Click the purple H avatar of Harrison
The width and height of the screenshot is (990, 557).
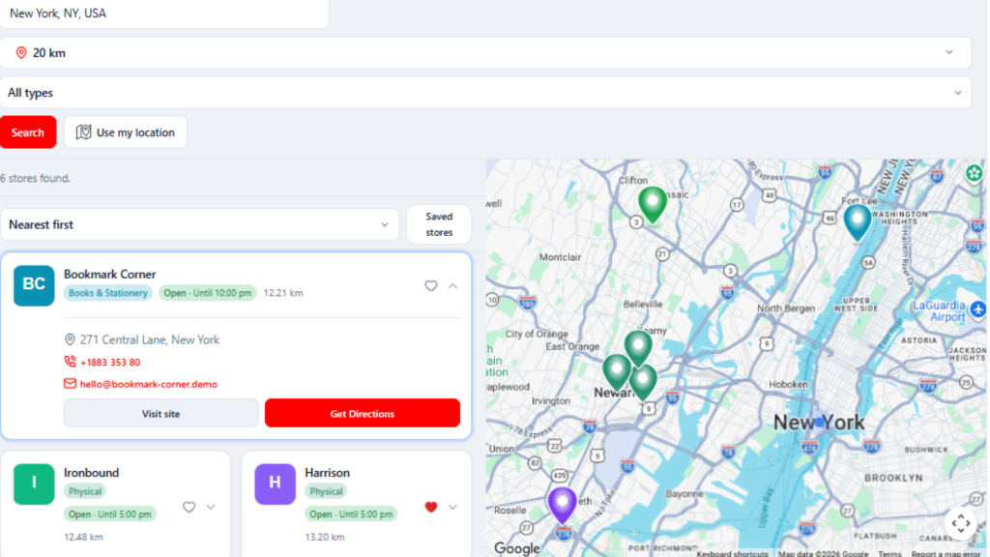click(x=276, y=484)
